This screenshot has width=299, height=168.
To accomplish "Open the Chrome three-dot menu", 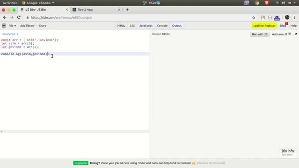I will tap(294, 17).
